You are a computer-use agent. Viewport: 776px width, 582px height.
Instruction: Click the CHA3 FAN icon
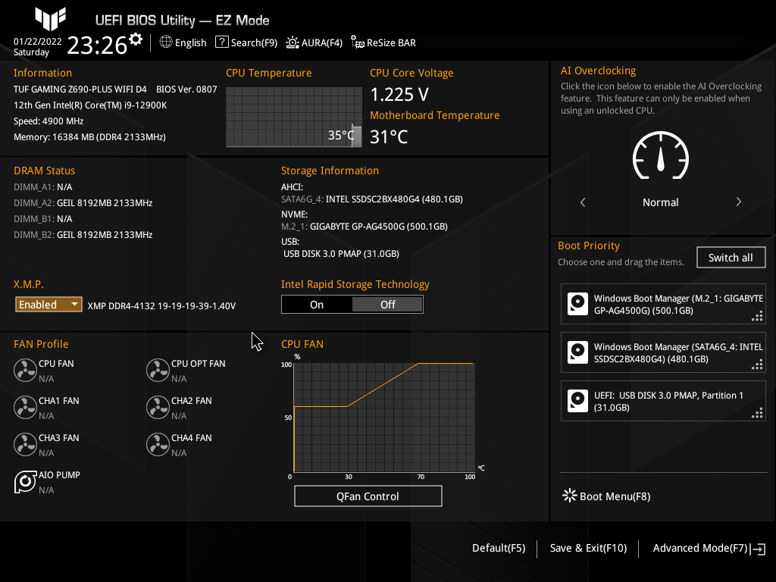(x=25, y=444)
